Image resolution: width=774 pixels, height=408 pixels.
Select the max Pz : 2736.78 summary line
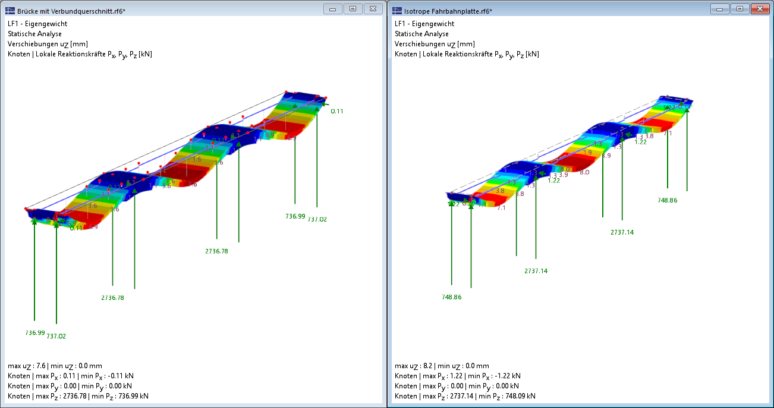(x=78, y=396)
